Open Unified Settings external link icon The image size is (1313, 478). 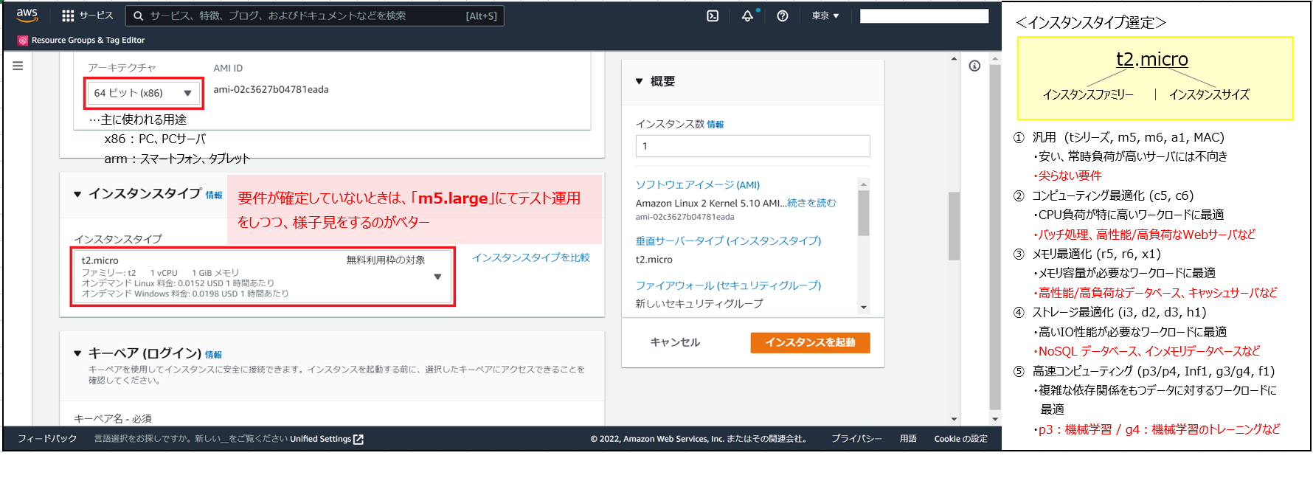coord(358,439)
